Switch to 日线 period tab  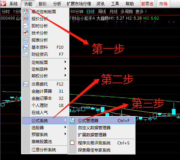click(91, 12)
